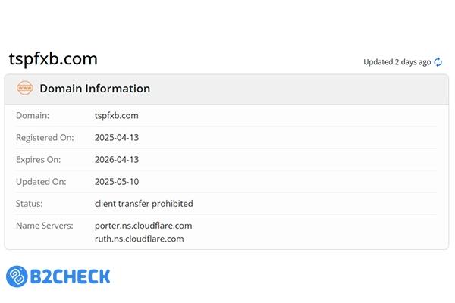
Task: Click the Updated On date 2025-05-10
Action: pyautogui.click(x=117, y=182)
